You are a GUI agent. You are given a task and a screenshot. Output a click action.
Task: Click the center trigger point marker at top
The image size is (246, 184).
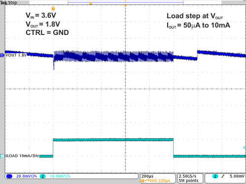coord(126,5)
